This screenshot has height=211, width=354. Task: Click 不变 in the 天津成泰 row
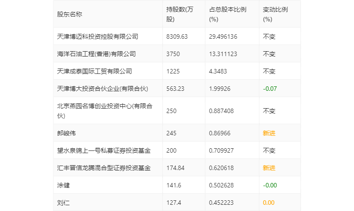(269, 71)
